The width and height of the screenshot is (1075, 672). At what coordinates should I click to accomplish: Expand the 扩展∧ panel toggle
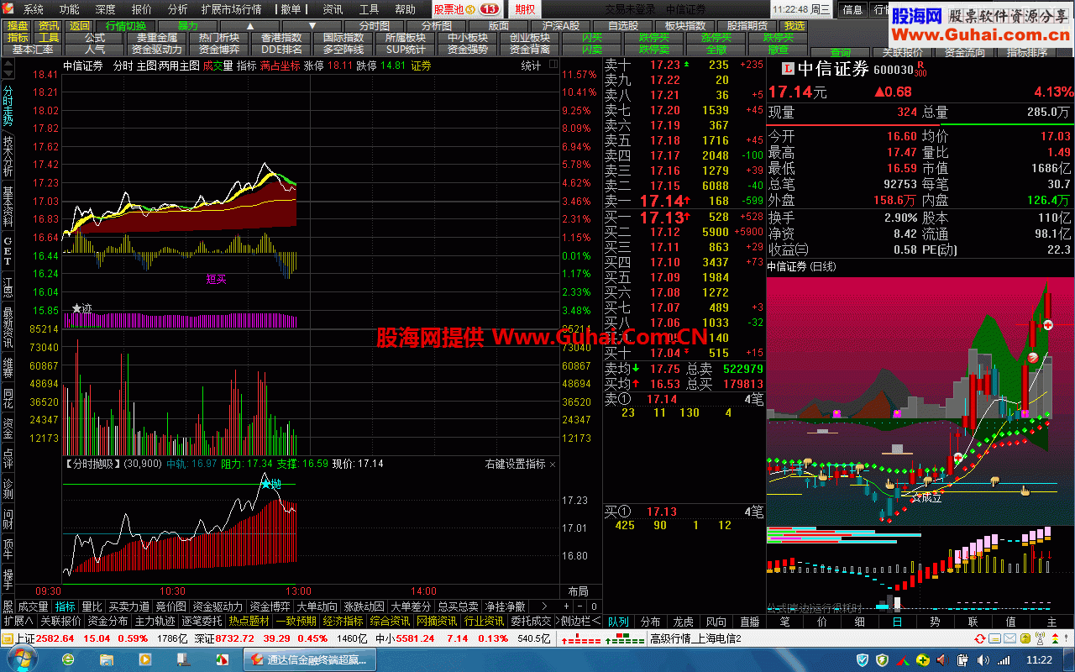point(18,622)
